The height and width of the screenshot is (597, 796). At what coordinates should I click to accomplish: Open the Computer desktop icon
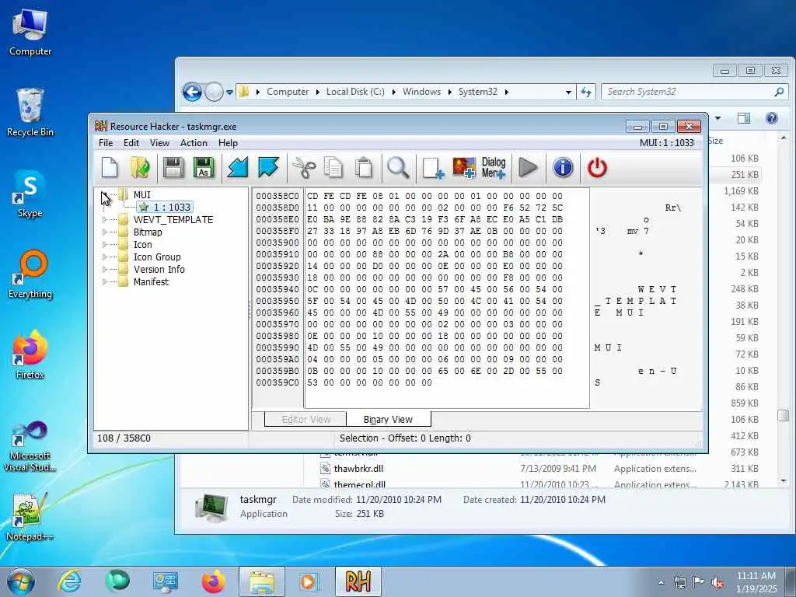(30, 33)
